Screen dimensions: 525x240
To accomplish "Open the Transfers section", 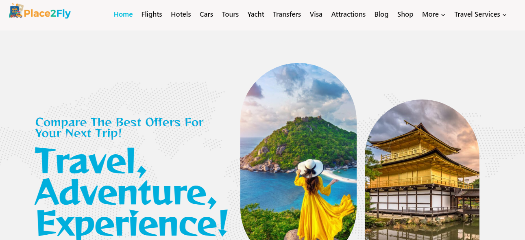I will pyautogui.click(x=287, y=14).
